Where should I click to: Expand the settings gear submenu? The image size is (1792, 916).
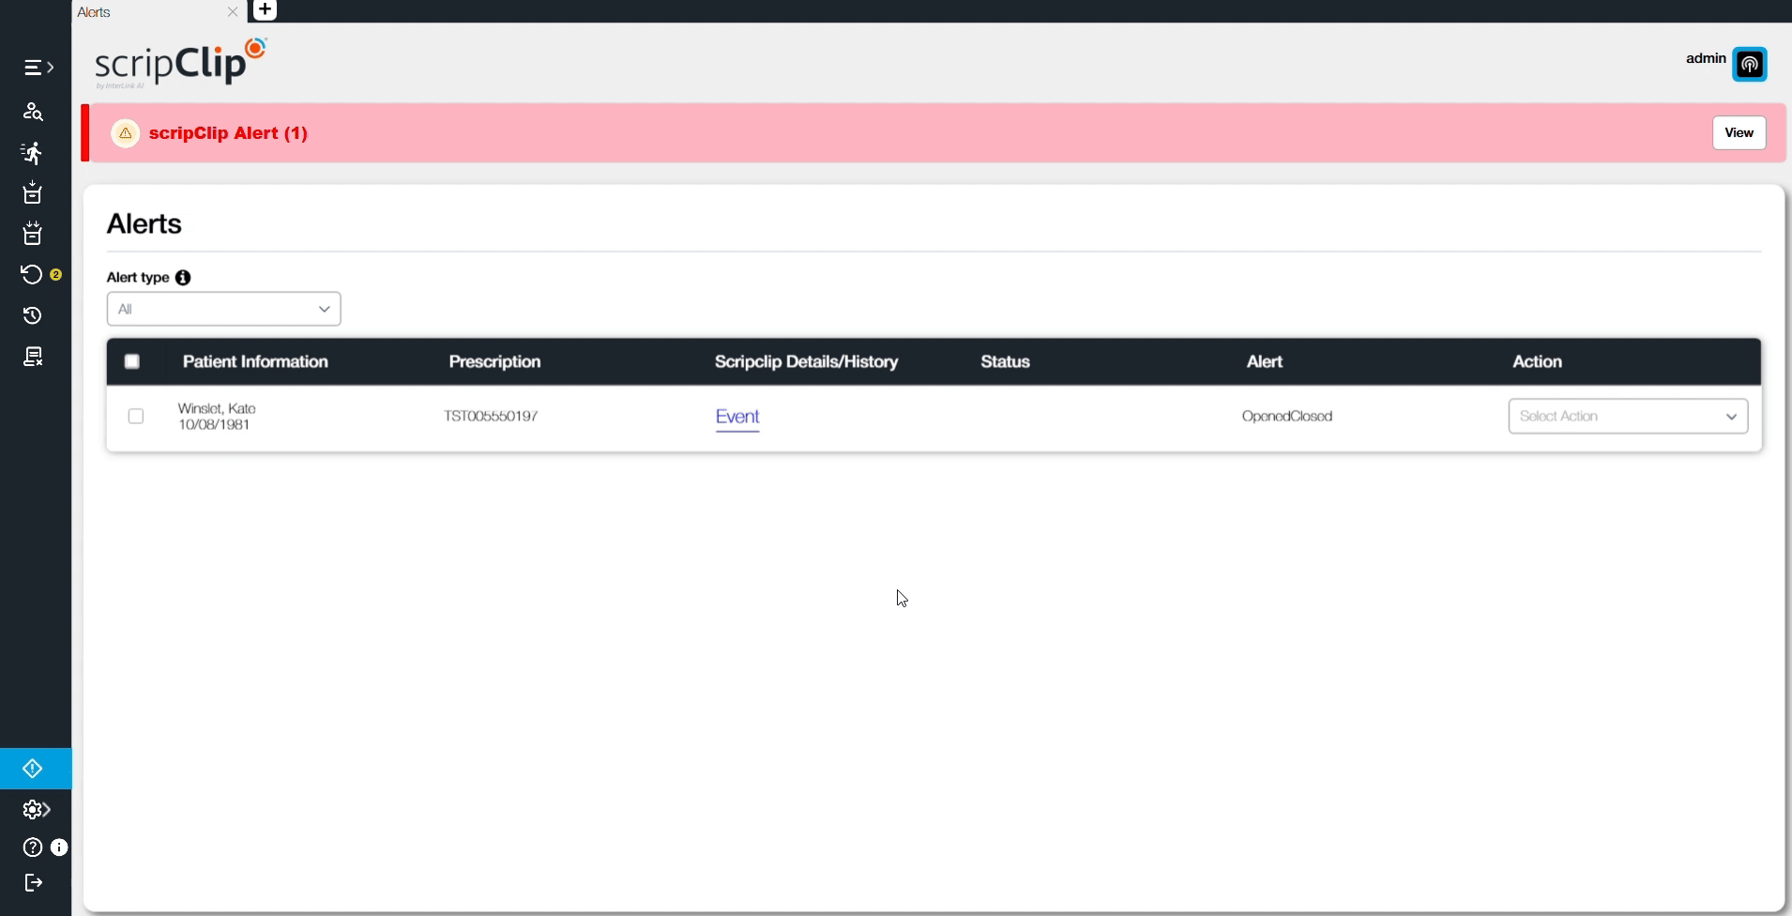[x=36, y=809]
